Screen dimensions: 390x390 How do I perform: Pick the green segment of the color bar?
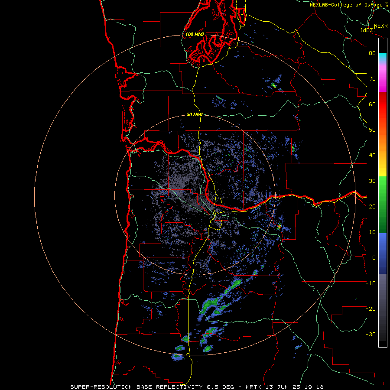coord(383,205)
